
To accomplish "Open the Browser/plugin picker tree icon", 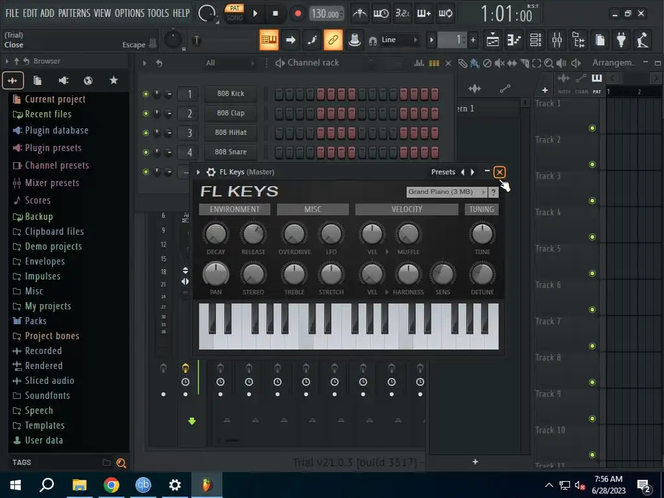I will pyautogui.click(x=578, y=40).
